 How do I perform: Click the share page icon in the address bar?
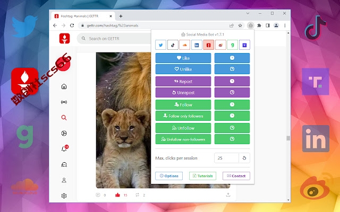[x=232, y=25]
